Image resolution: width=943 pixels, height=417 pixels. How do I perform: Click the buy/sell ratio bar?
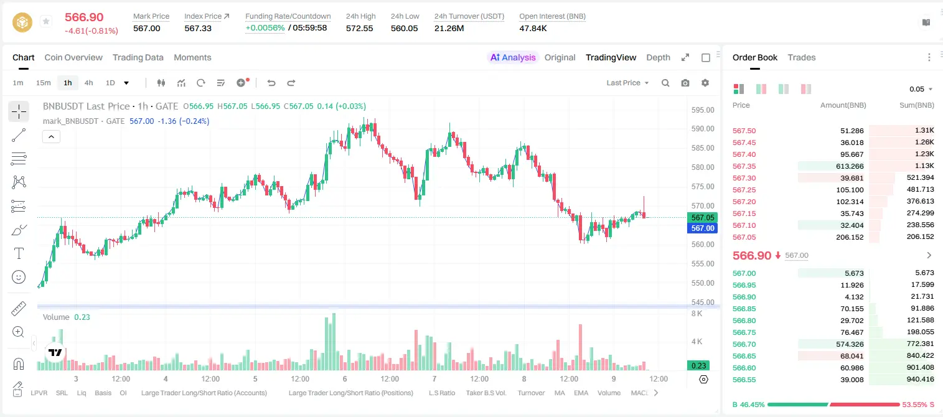[x=833, y=405]
